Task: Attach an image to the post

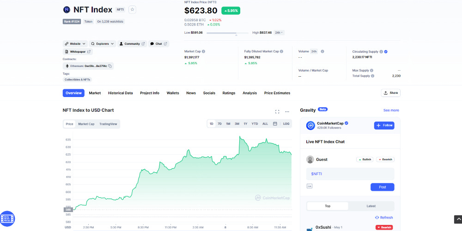Action: click(310, 186)
